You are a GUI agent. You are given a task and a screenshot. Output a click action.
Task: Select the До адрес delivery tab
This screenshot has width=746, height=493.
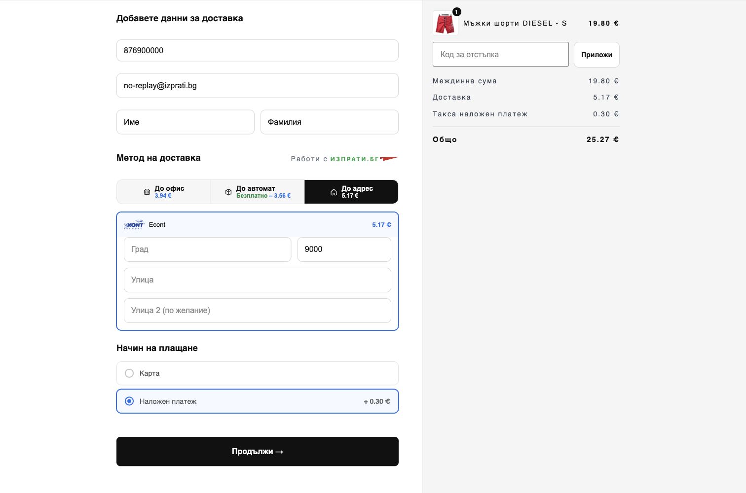(351, 192)
